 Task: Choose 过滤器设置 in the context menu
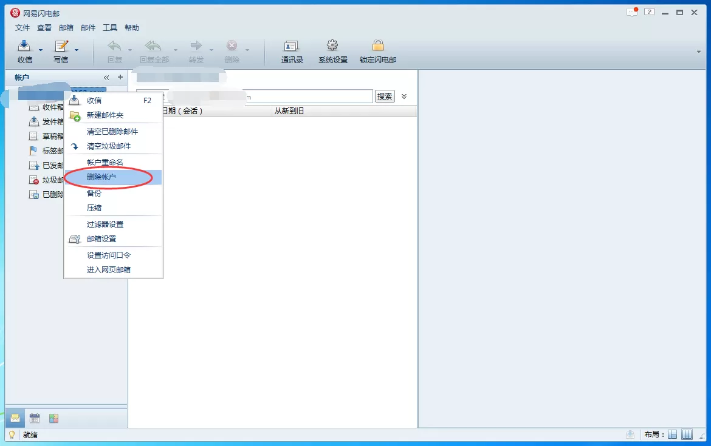pos(113,224)
